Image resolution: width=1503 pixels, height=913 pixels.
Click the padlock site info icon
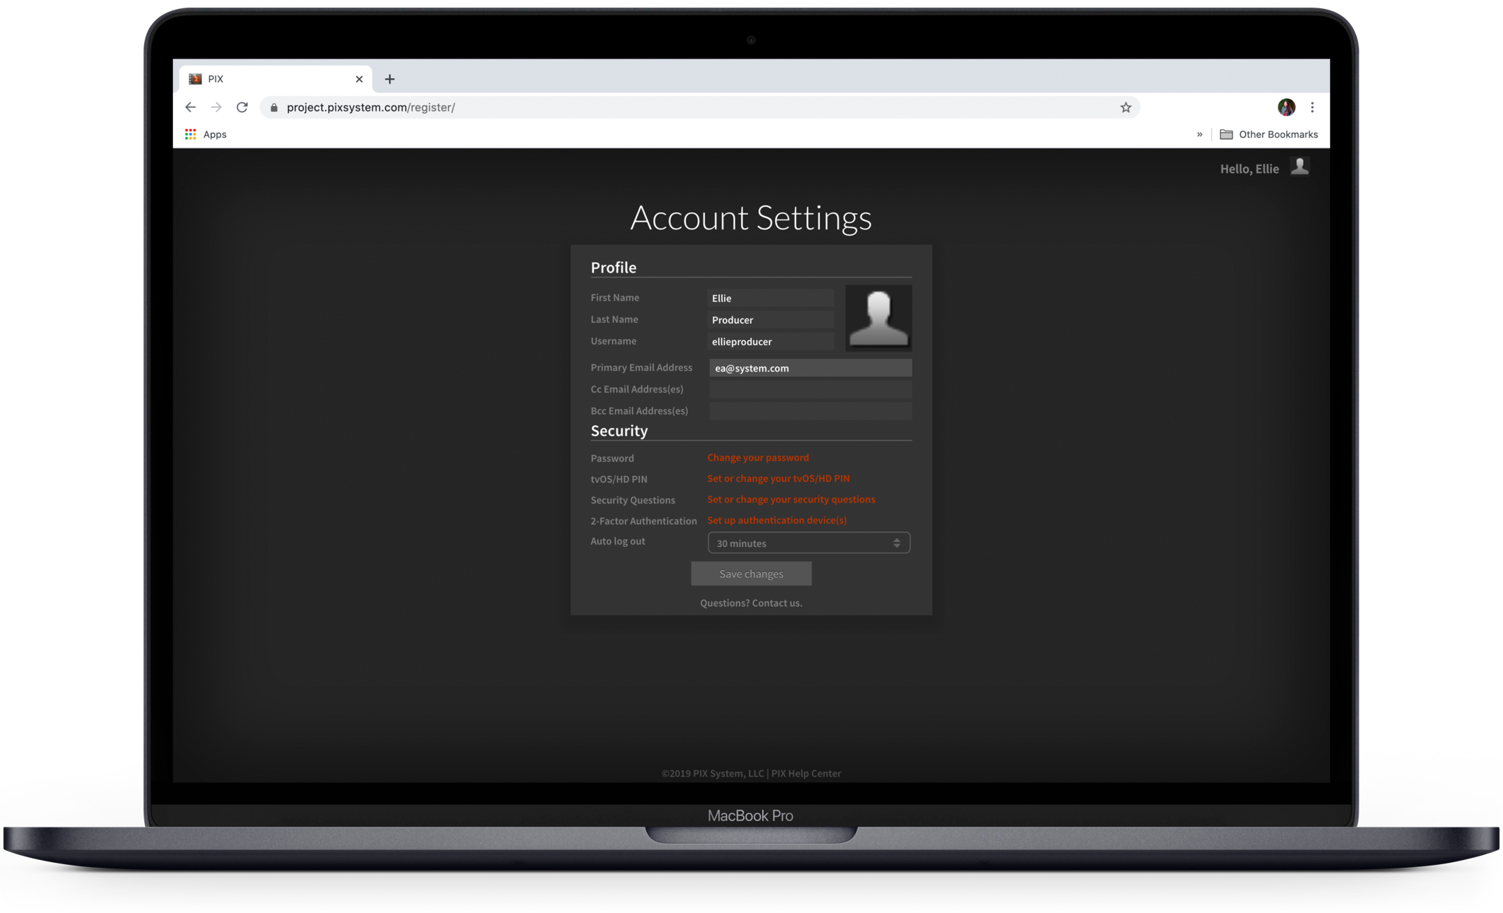click(274, 107)
